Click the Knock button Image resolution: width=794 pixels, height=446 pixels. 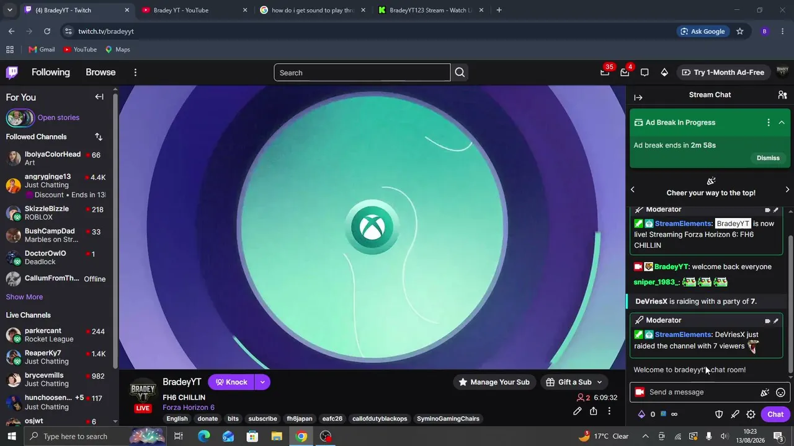pyautogui.click(x=231, y=382)
